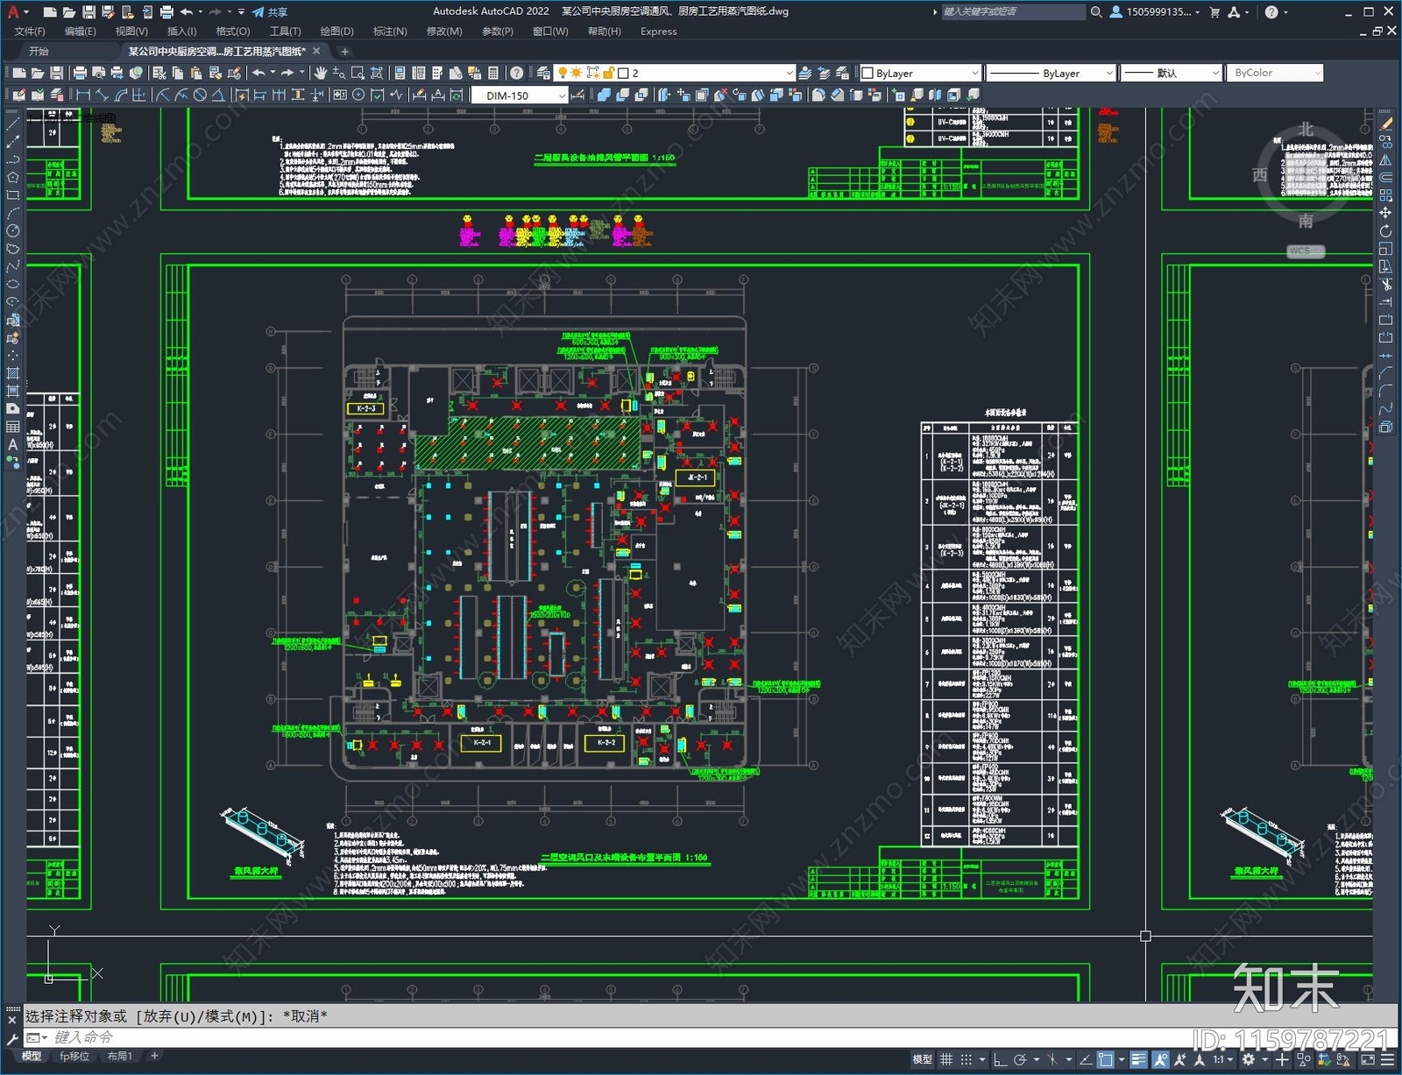Open the Layer Properties manager icon
The width and height of the screenshot is (1402, 1075).
[544, 73]
